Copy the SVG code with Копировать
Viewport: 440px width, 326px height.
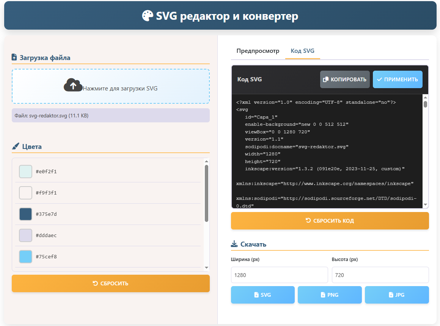[x=345, y=79]
